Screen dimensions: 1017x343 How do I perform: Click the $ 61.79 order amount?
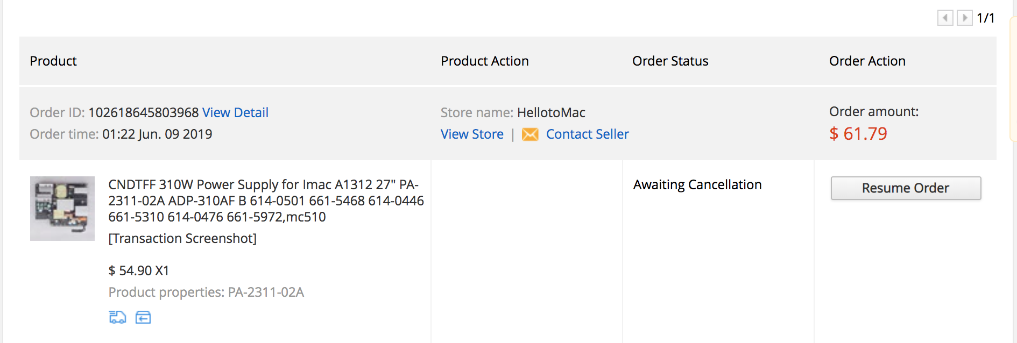click(858, 133)
